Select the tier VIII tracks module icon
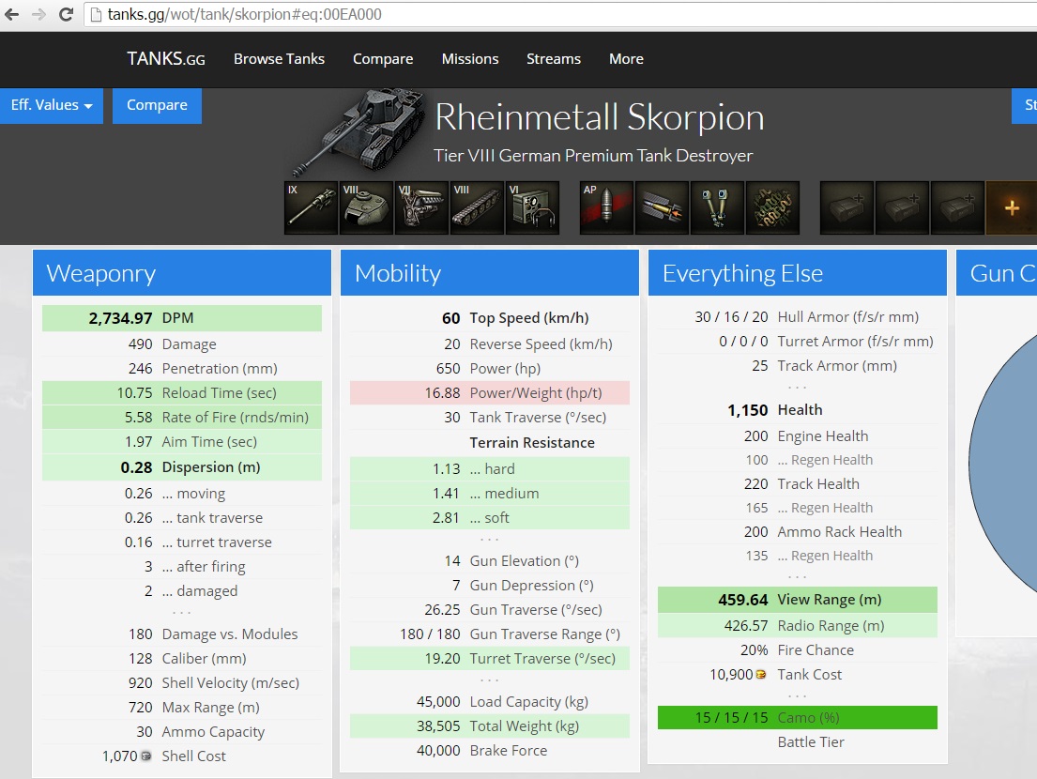Image resolution: width=1037 pixels, height=779 pixels. 477,207
